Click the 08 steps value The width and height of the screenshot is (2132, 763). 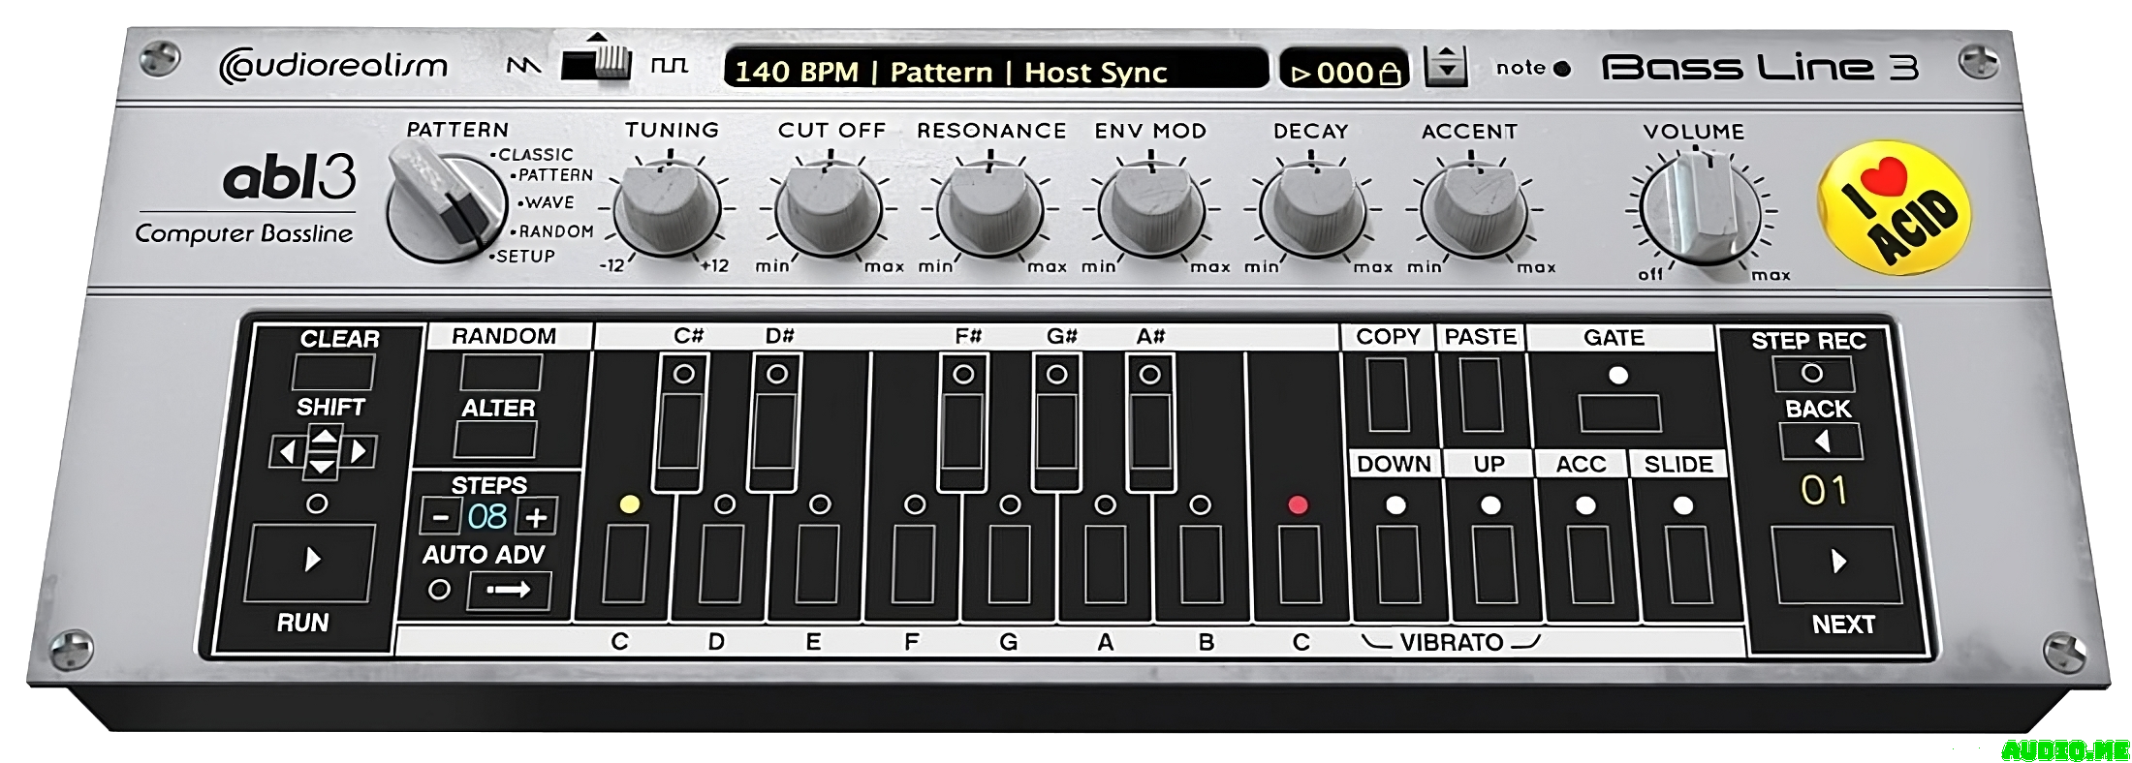click(487, 517)
